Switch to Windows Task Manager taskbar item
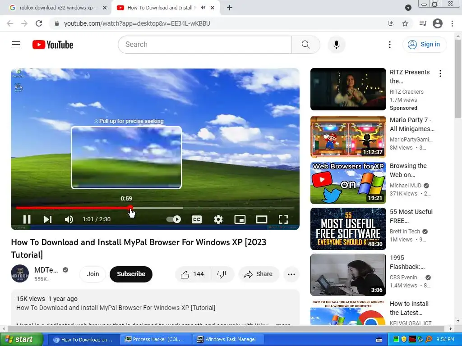Image resolution: width=462 pixels, height=346 pixels. pos(228,339)
